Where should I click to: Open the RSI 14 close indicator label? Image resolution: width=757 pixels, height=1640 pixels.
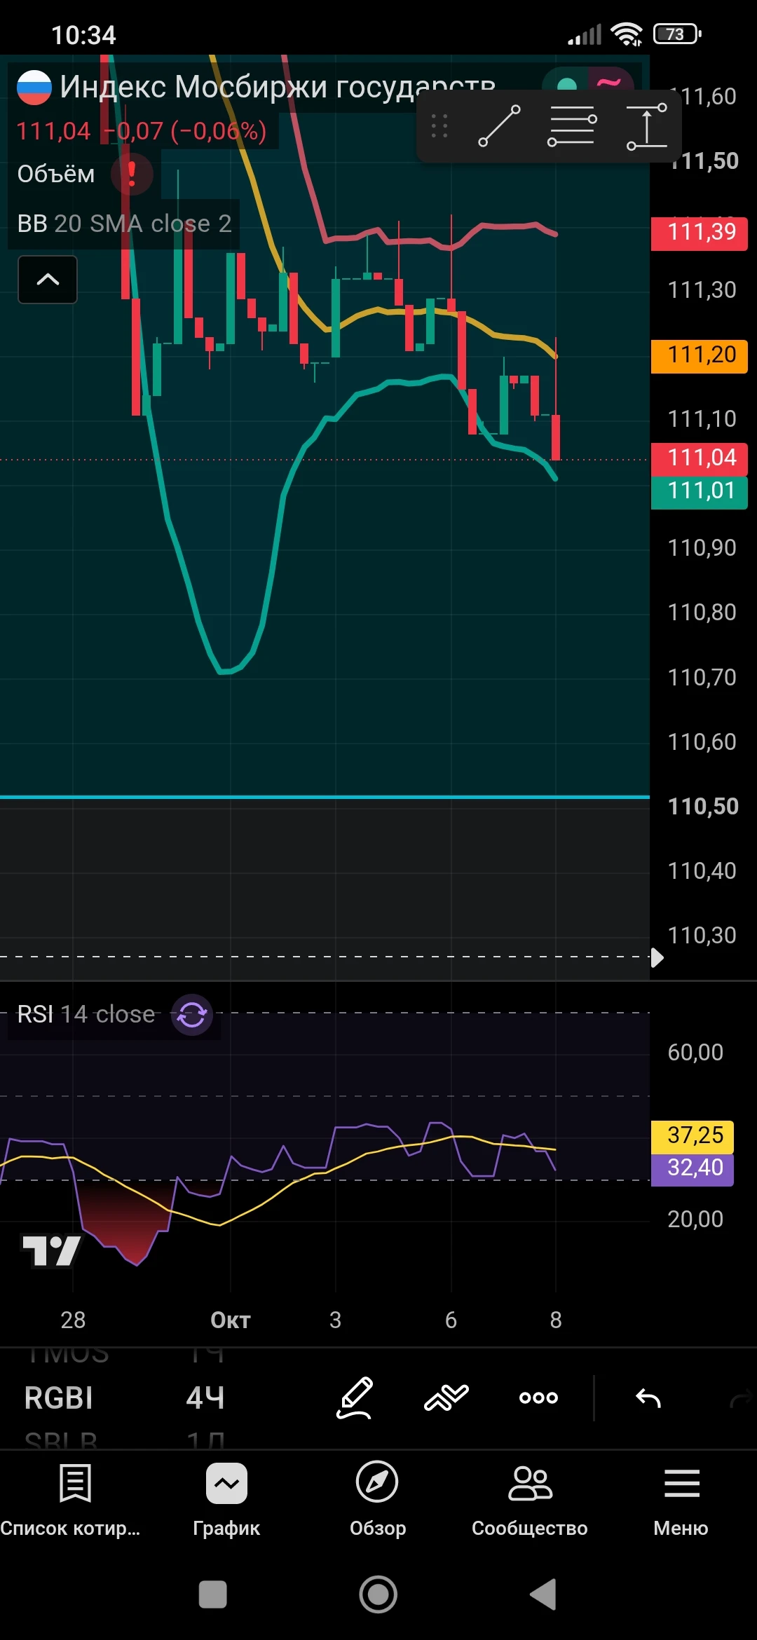[x=86, y=1014]
